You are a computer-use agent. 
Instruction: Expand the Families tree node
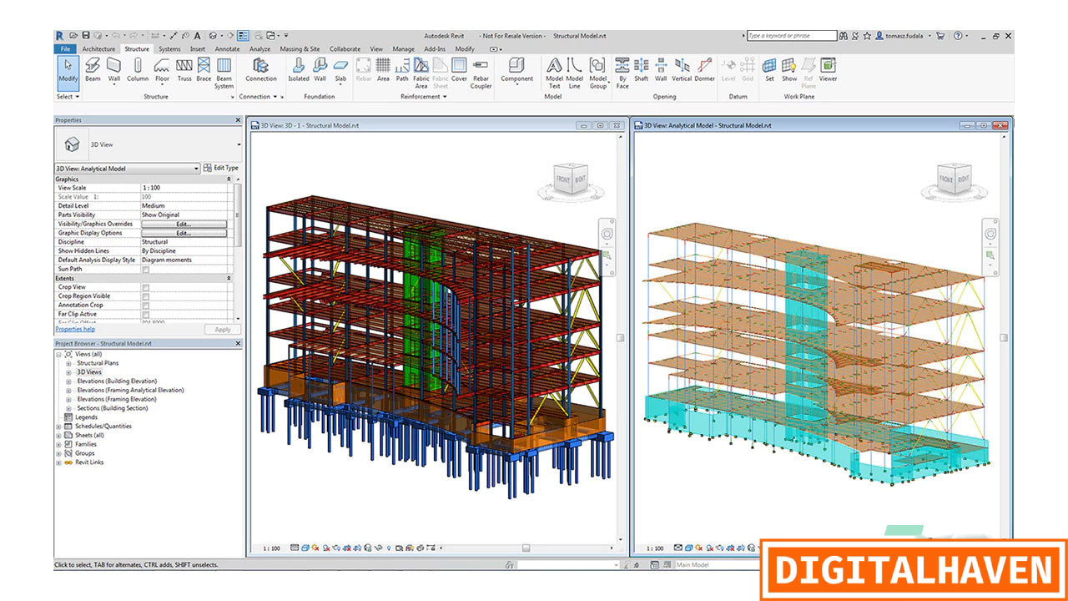(59, 444)
